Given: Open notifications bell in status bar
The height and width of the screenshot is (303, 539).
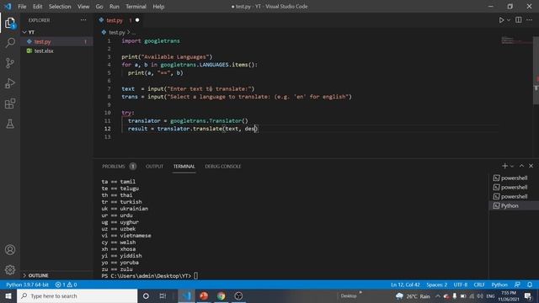Looking at the screenshot, I should click(530, 284).
